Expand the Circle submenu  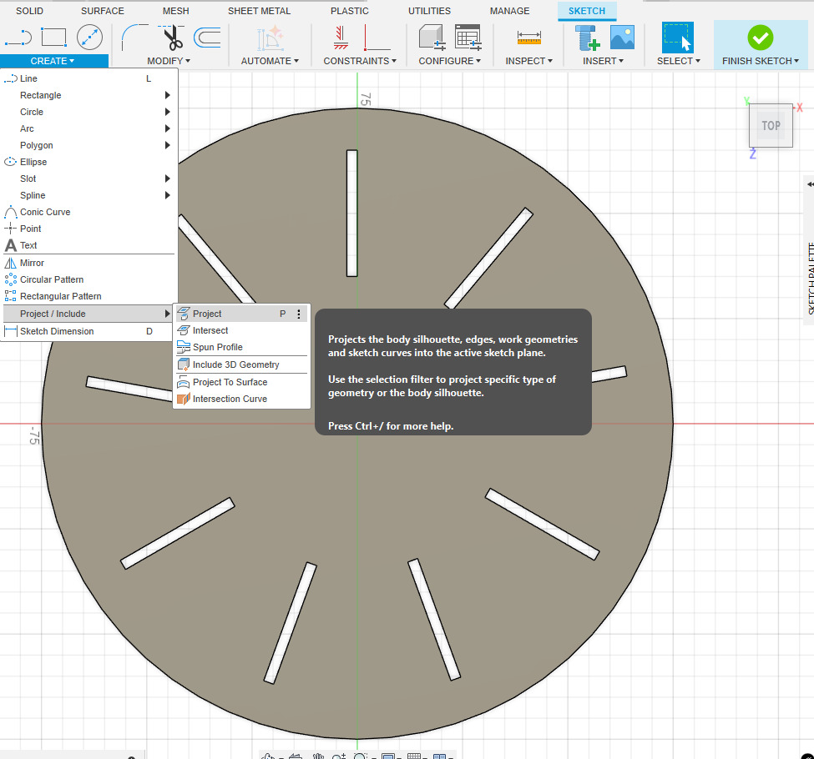[88, 112]
